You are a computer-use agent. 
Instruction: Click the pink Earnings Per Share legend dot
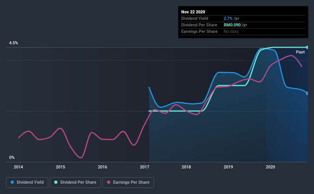[x=109, y=182]
